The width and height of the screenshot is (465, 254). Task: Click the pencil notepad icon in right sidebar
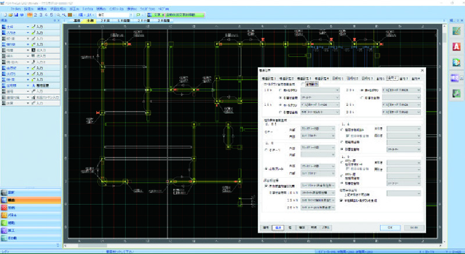(456, 31)
